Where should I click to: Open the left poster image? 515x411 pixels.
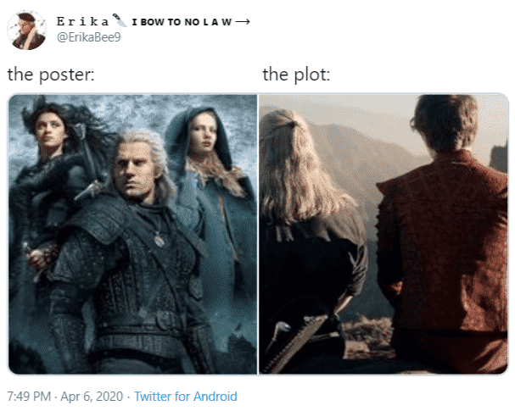coord(132,234)
